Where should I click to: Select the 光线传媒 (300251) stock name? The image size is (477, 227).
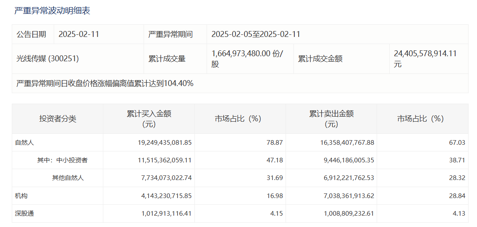tap(47, 59)
